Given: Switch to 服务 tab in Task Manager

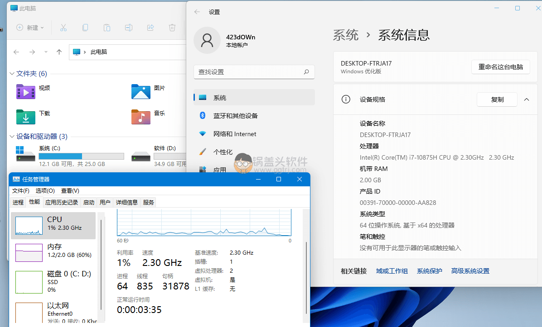Looking at the screenshot, I should pyautogui.click(x=148, y=202).
